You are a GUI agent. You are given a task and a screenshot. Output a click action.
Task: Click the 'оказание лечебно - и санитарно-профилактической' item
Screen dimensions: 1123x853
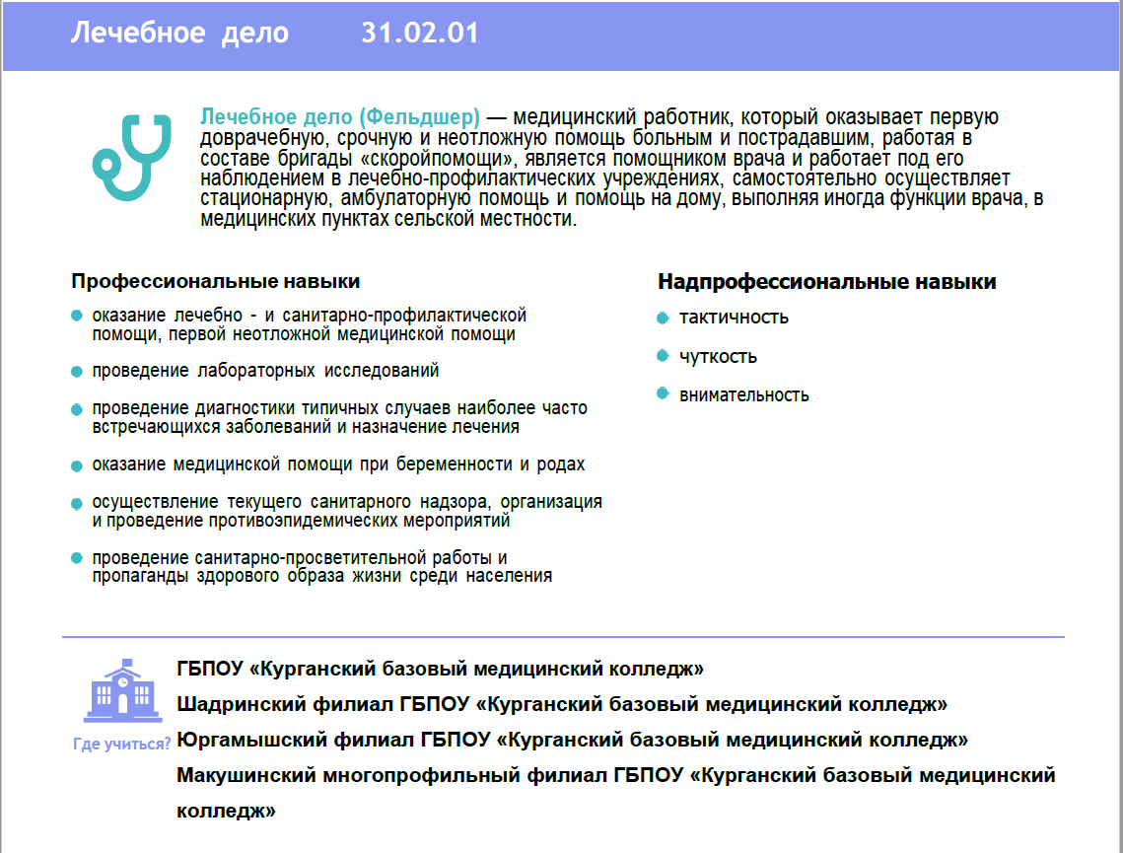click(310, 324)
